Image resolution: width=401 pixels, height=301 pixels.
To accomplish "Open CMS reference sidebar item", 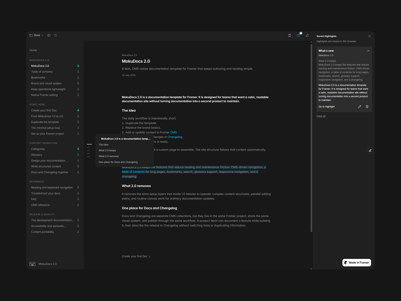I will (x=40, y=205).
